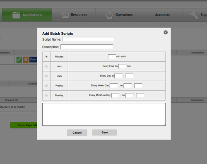Viewport: 207px width, 164px height.
Task: Save the batch script
Action: point(105,133)
